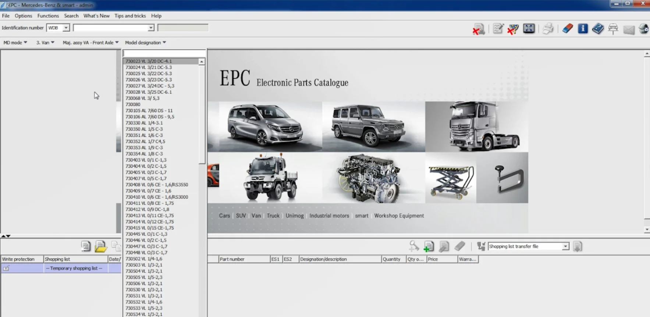
Task: Click the Cars link on banner
Action: point(224,216)
